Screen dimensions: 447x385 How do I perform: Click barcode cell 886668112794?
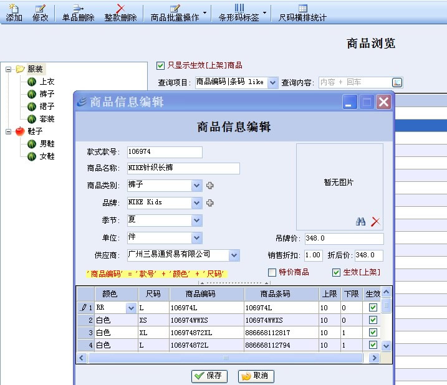click(x=281, y=345)
